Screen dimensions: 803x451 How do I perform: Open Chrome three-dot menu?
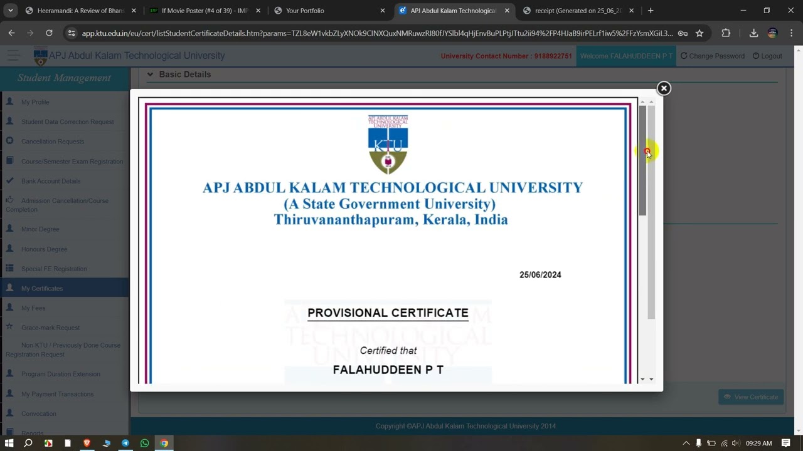(x=791, y=33)
